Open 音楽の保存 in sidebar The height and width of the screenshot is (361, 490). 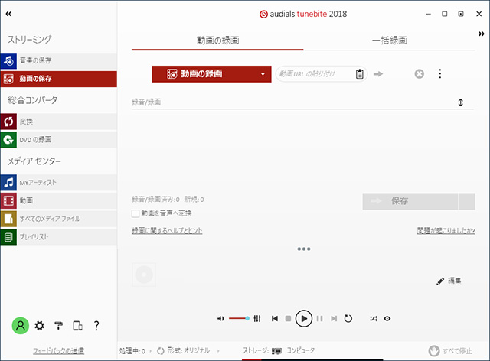click(x=59, y=60)
